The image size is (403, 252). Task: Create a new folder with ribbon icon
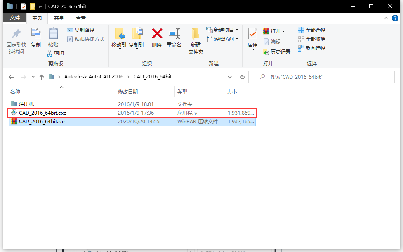tap(196, 35)
